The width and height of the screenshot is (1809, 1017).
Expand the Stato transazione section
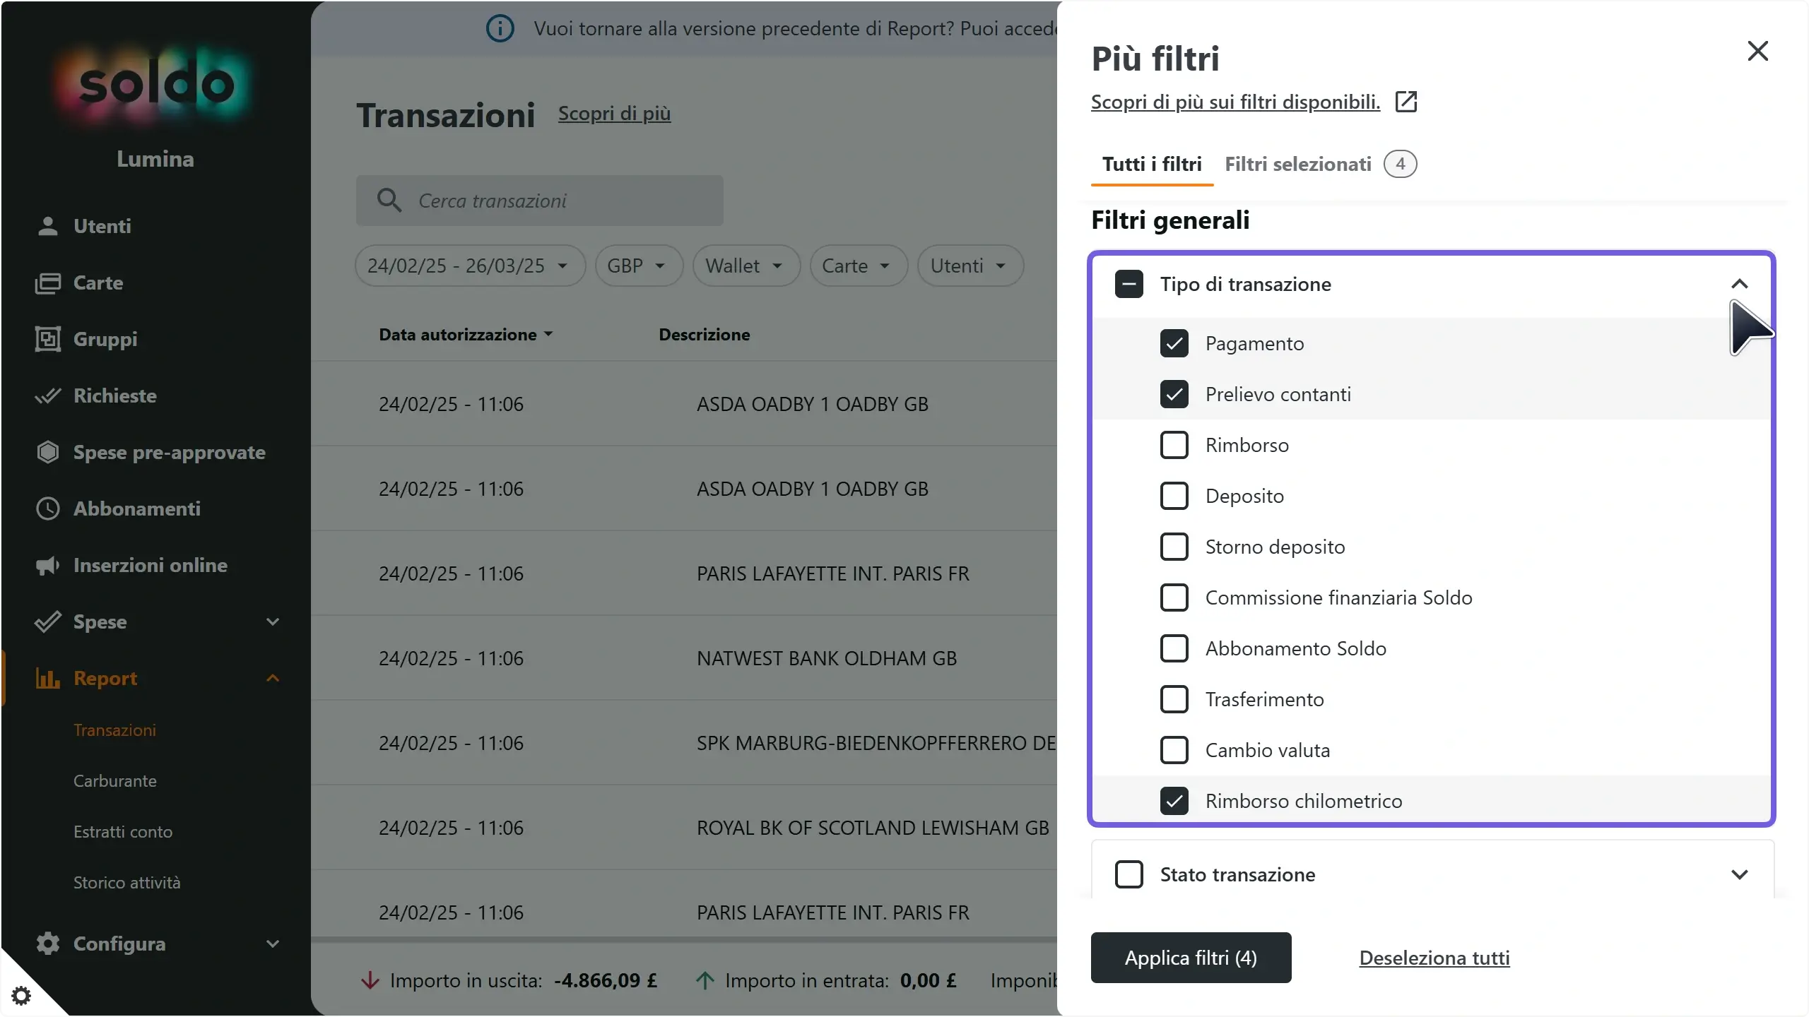[x=1739, y=874]
